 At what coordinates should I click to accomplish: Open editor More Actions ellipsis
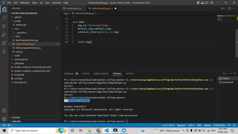pyautogui.click(x=234, y=9)
